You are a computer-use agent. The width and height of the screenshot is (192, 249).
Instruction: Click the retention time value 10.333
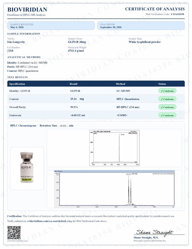click(x=63, y=125)
